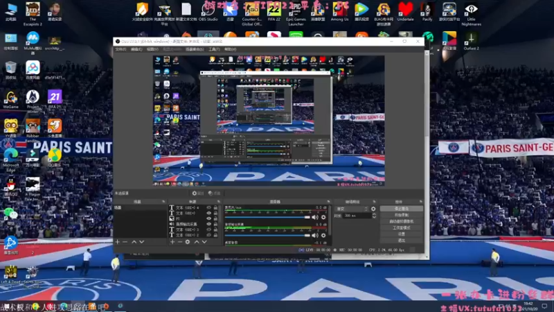Viewport: 554px width, 312px height.
Task: Lock the 文本 (GDI+) 4 source
Action: point(215,207)
